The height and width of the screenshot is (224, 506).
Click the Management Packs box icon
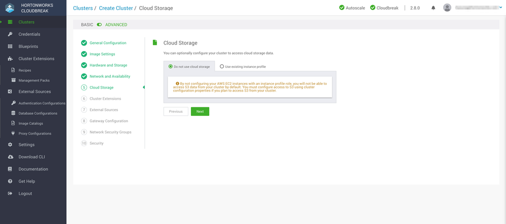[x=13, y=80]
